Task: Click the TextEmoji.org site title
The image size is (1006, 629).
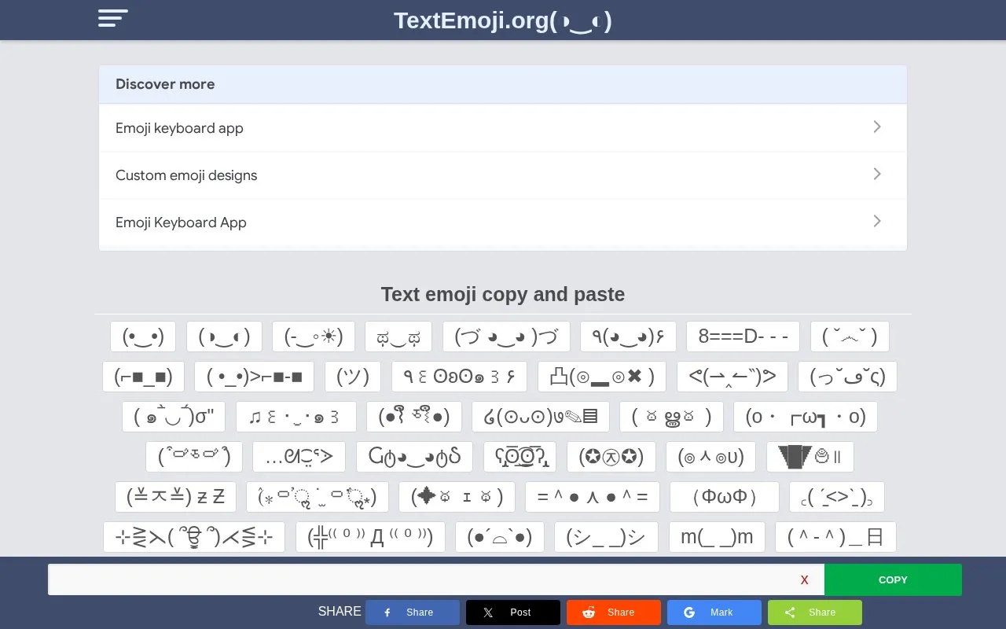Action: click(503, 20)
